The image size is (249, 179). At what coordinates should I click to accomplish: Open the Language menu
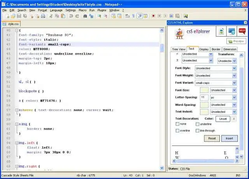56,10
